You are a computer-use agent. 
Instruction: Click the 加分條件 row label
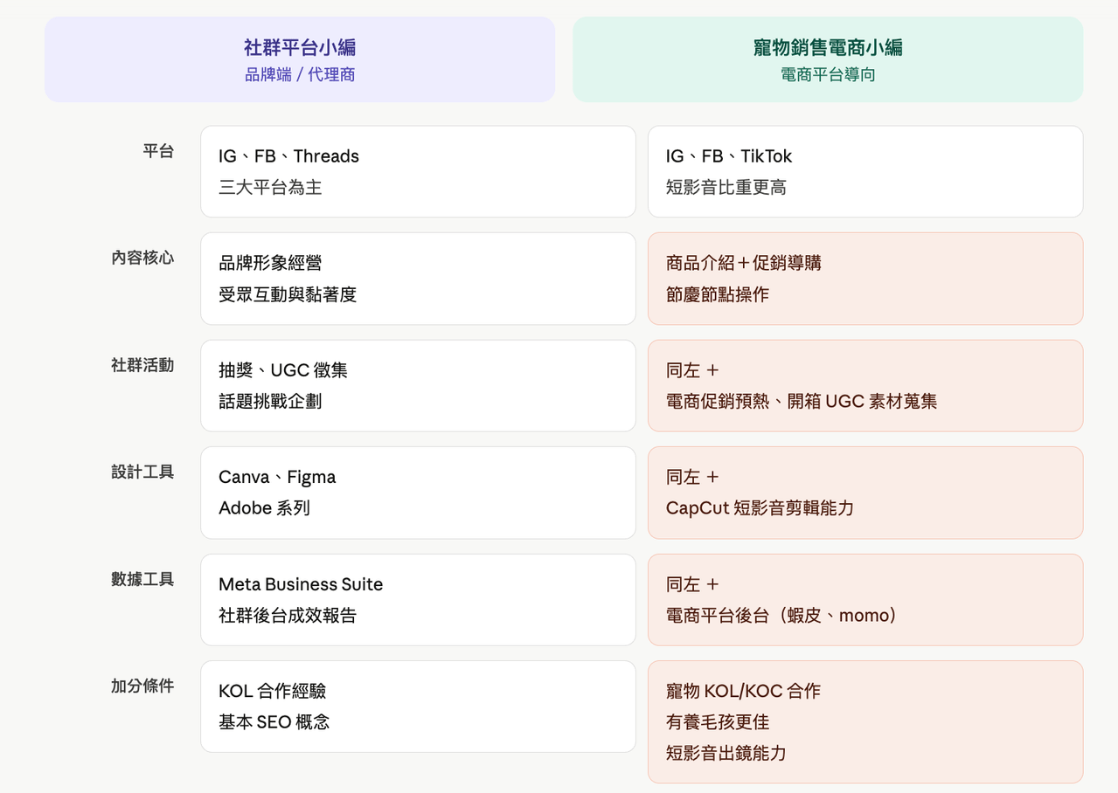[142, 686]
